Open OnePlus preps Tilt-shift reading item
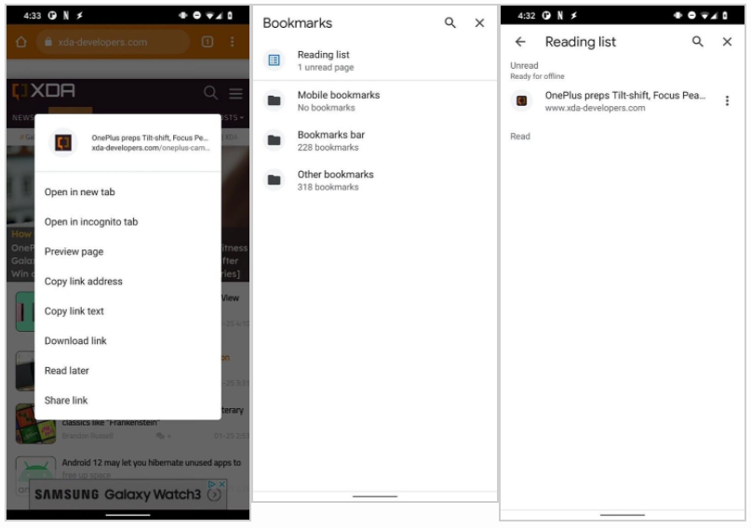 623,101
